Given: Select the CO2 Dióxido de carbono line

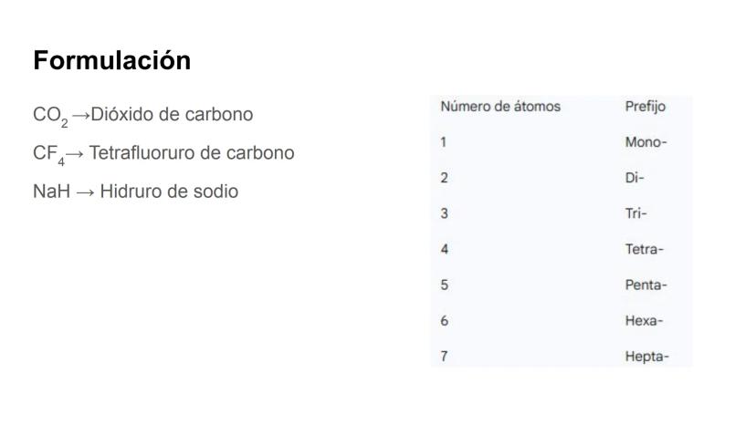Looking at the screenshot, I should [142, 116].
